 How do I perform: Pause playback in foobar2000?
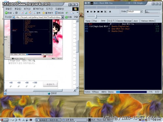pos(91,12)
